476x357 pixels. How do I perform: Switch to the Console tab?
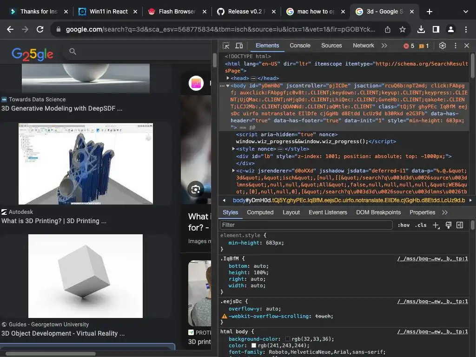(300, 46)
